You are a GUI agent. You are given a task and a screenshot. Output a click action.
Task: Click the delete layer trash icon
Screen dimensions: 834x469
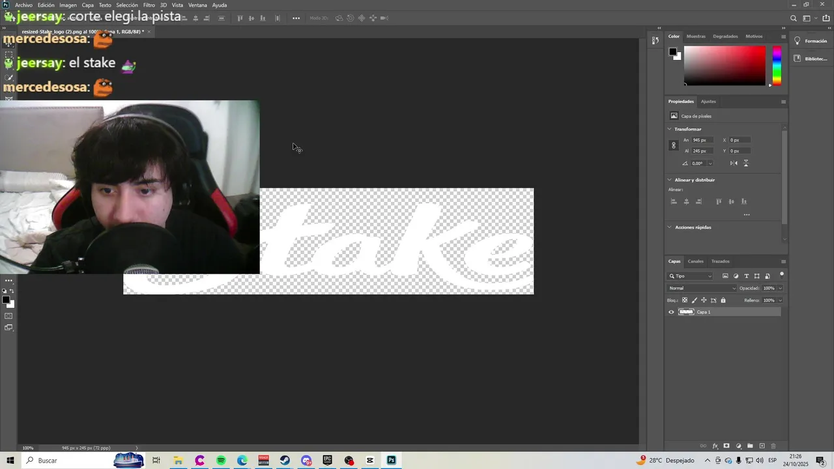tap(773, 446)
